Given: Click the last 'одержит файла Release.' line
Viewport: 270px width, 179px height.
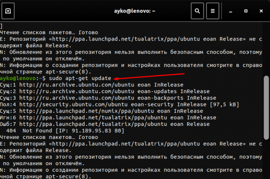Looking at the screenshot, I should click(x=36, y=150).
